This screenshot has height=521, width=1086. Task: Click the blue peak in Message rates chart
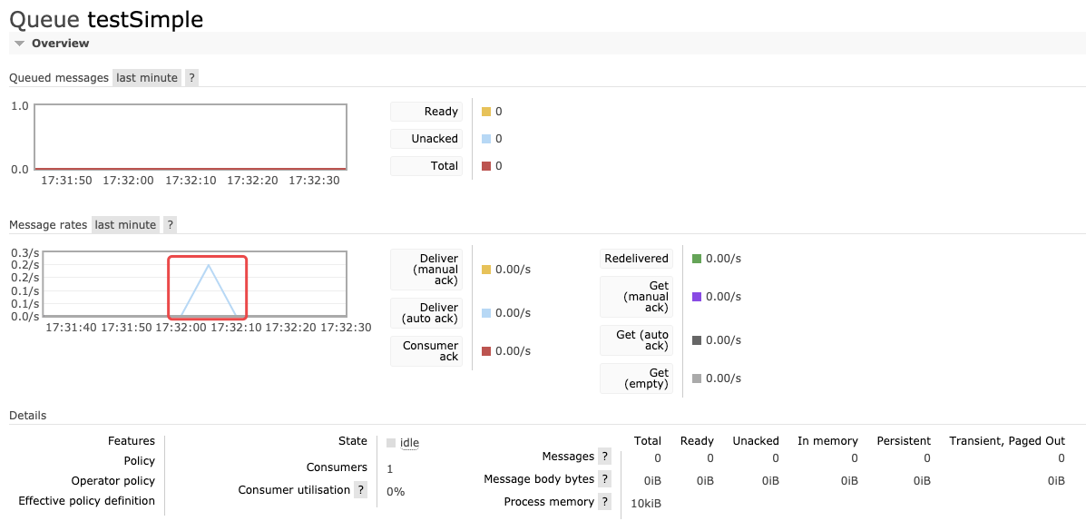click(209, 266)
